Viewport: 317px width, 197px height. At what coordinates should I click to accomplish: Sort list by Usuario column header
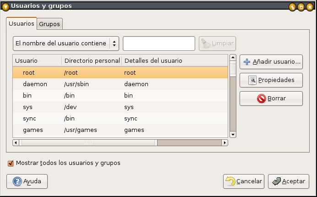pos(37,60)
